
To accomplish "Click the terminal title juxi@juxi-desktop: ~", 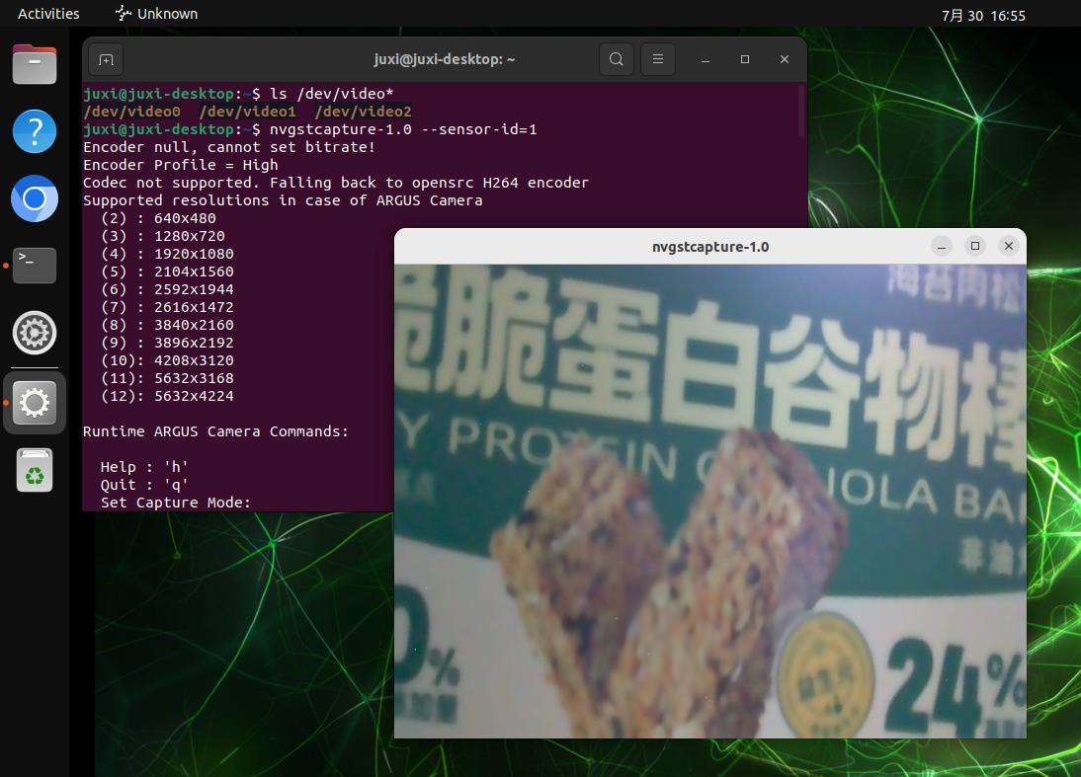I will tap(445, 59).
